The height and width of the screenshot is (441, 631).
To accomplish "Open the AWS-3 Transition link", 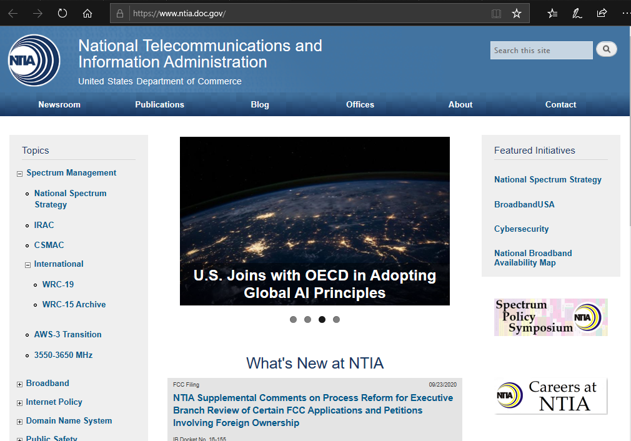I will (x=67, y=334).
